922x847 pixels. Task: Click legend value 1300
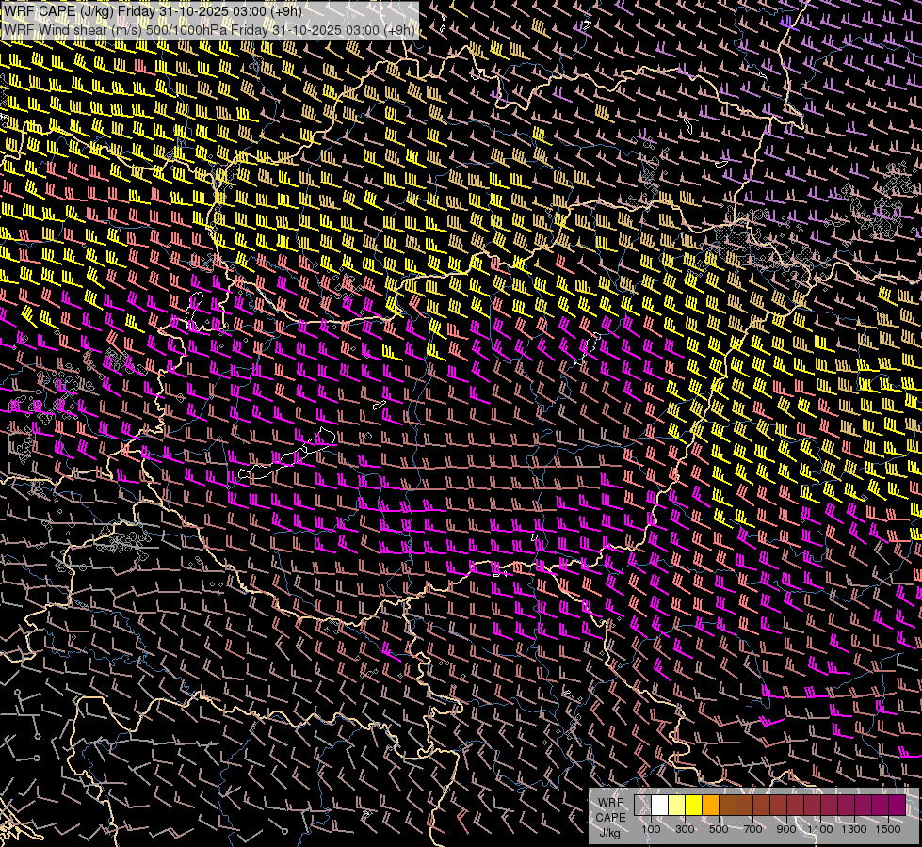click(x=854, y=829)
